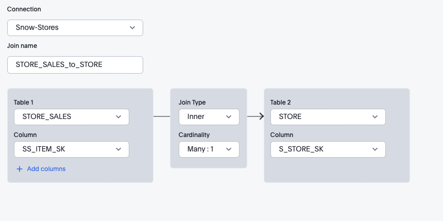Screen dimensions: 443x221
Task: Click Add columns link under Table 1
Action: click(46, 169)
